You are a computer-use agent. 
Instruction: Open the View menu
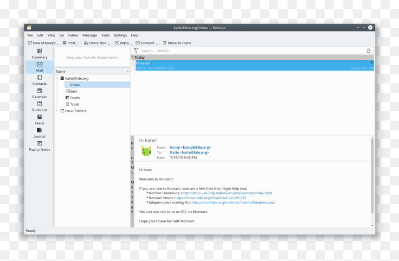coord(51,35)
